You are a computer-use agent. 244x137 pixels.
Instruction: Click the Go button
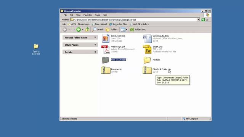coord(205,20)
